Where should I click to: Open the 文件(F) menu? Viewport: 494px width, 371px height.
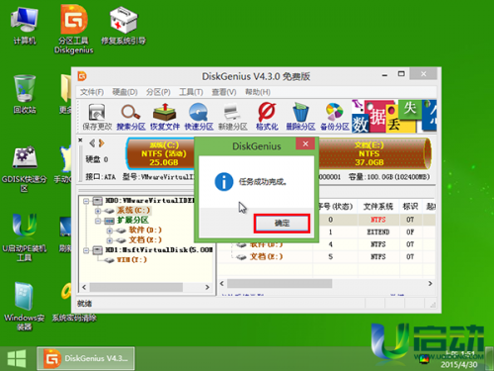click(92, 92)
